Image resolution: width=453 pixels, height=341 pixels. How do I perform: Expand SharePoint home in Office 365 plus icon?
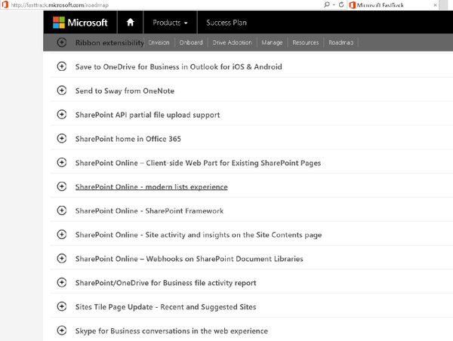(62, 139)
